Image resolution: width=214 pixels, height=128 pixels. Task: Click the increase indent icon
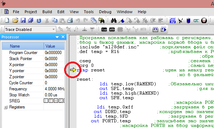[153, 21]
